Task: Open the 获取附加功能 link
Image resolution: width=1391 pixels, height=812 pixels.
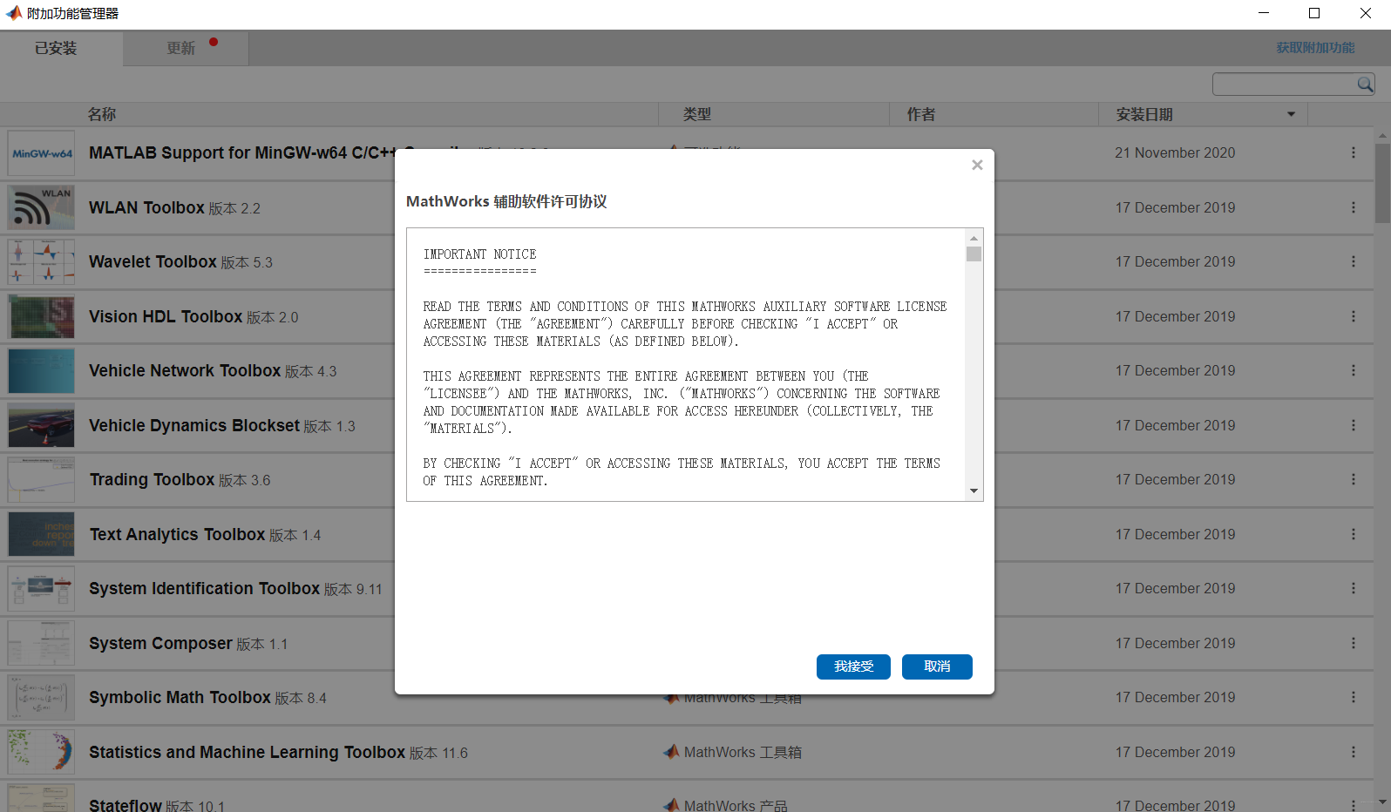Action: click(x=1315, y=48)
